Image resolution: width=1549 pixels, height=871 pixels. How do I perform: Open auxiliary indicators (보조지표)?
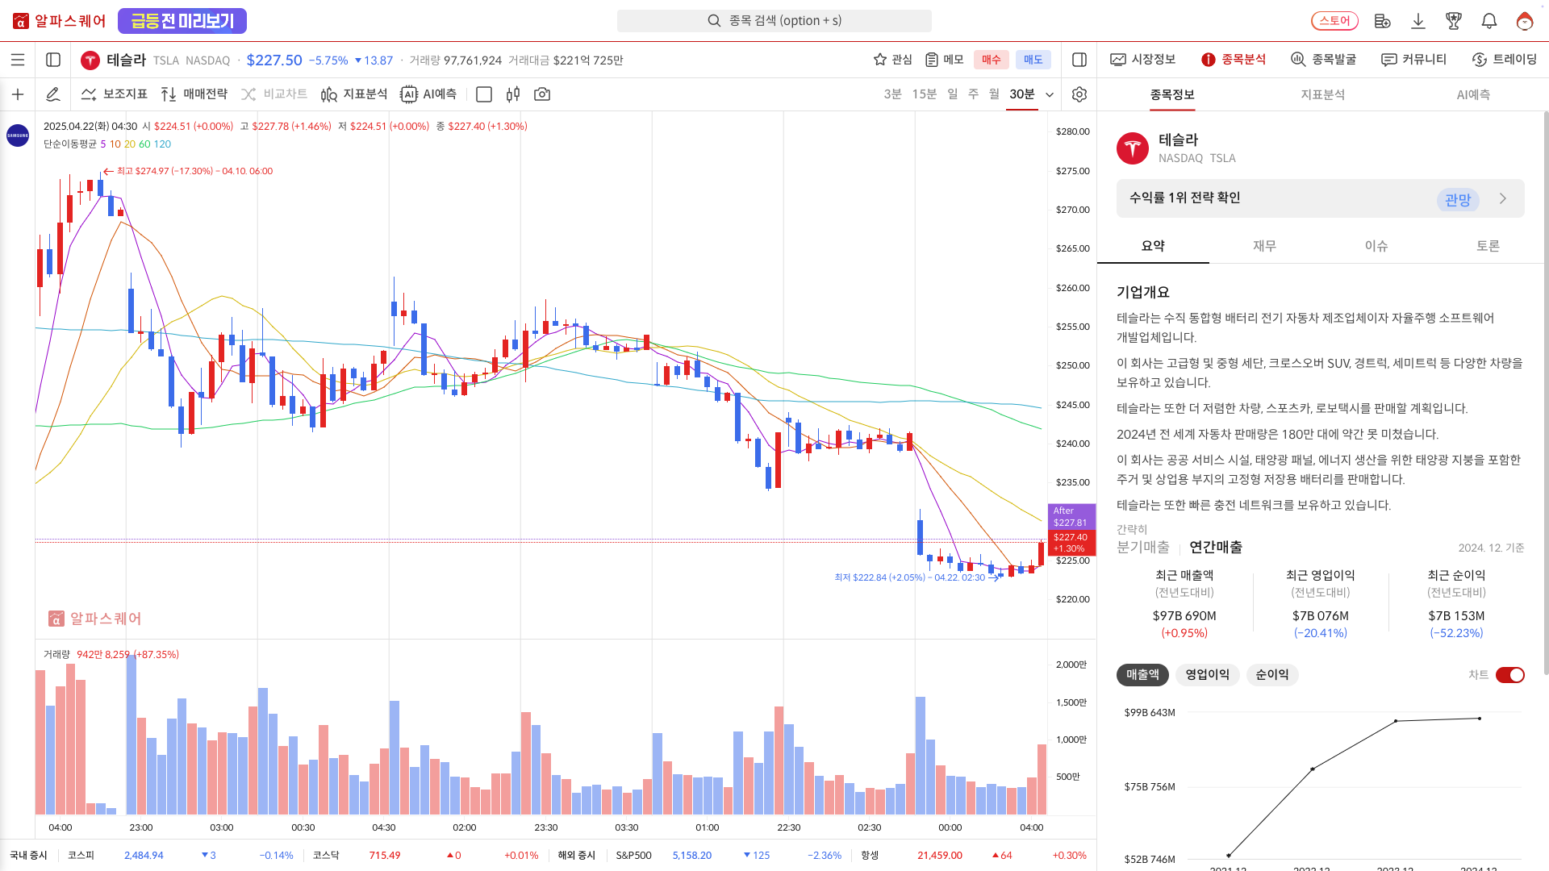tap(115, 94)
